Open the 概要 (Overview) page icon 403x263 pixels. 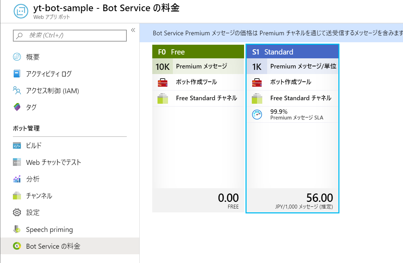point(17,57)
